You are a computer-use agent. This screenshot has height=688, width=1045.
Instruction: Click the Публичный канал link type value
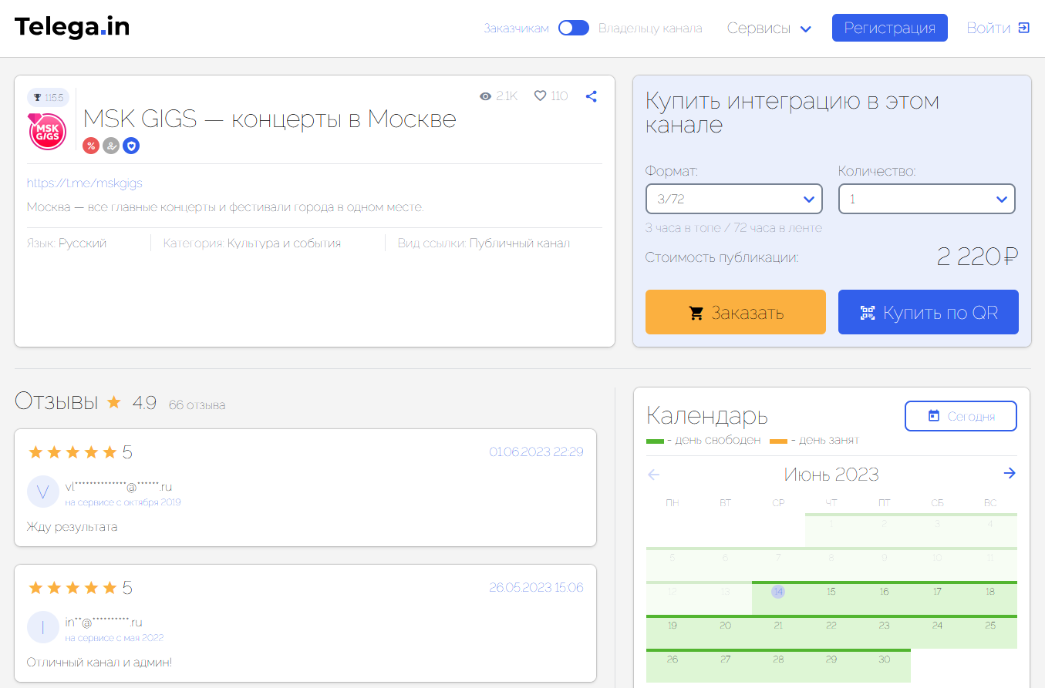(520, 243)
